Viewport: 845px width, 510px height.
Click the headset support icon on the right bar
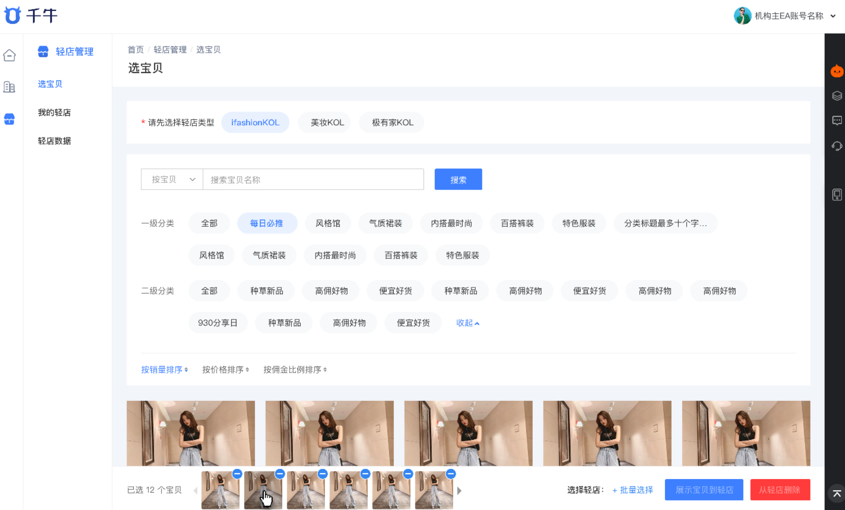pos(837,146)
